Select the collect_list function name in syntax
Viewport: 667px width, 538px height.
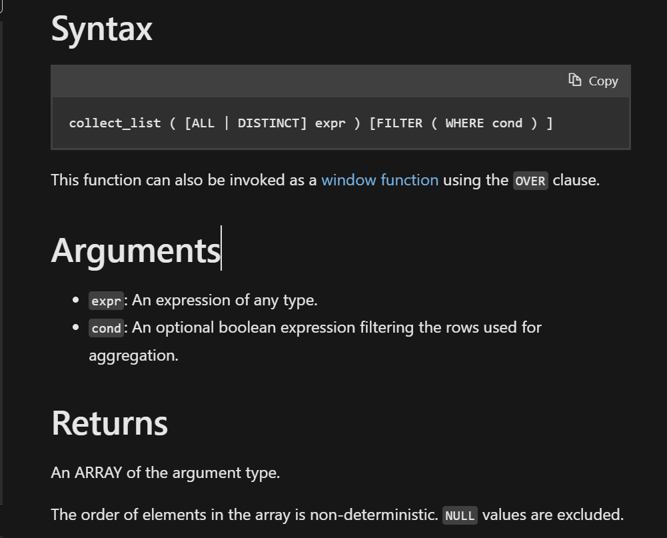click(113, 123)
